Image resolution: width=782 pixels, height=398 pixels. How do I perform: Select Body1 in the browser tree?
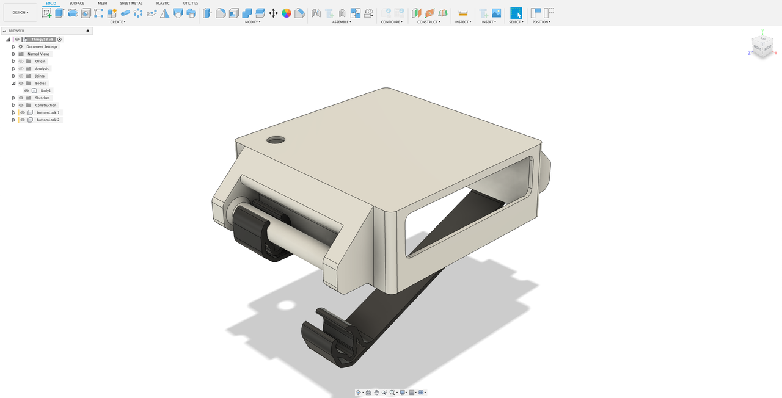click(x=46, y=90)
